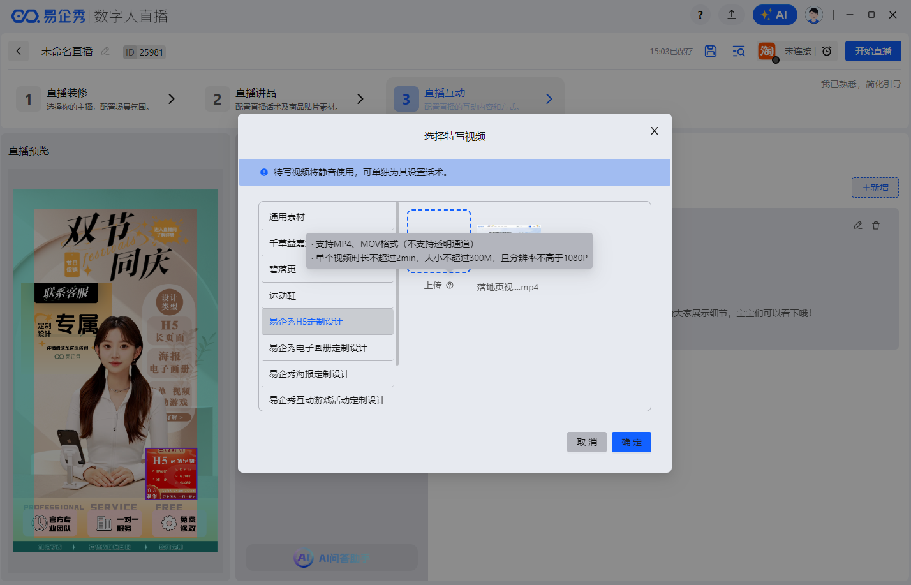Go back with the left arrow button
Image resolution: width=911 pixels, height=585 pixels.
pyautogui.click(x=19, y=51)
